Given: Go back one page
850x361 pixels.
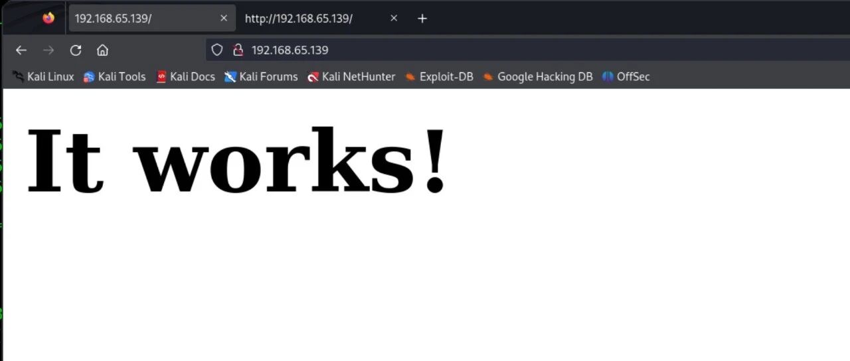Looking at the screenshot, I should pos(21,50).
